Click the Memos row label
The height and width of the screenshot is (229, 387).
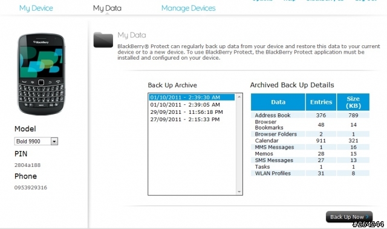tap(264, 154)
